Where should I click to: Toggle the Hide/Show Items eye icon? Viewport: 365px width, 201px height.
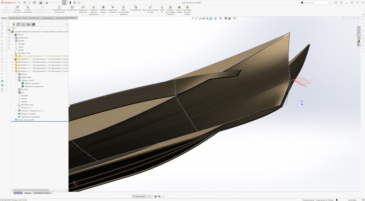(x=221, y=19)
